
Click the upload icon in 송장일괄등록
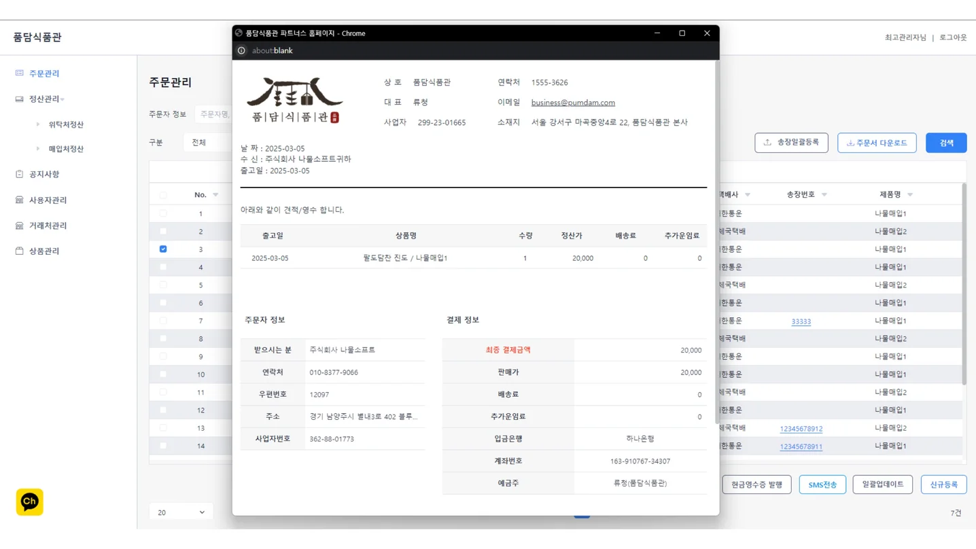click(x=767, y=143)
